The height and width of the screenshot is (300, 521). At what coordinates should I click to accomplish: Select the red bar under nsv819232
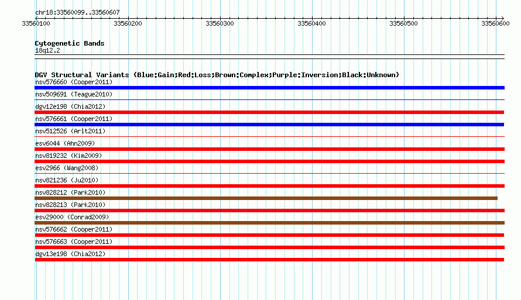269,161
